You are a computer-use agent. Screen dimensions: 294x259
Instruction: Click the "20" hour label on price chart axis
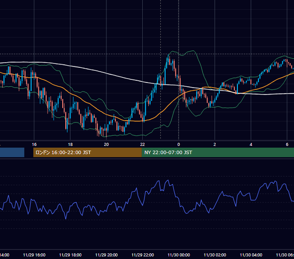pyautogui.click(x=106, y=145)
